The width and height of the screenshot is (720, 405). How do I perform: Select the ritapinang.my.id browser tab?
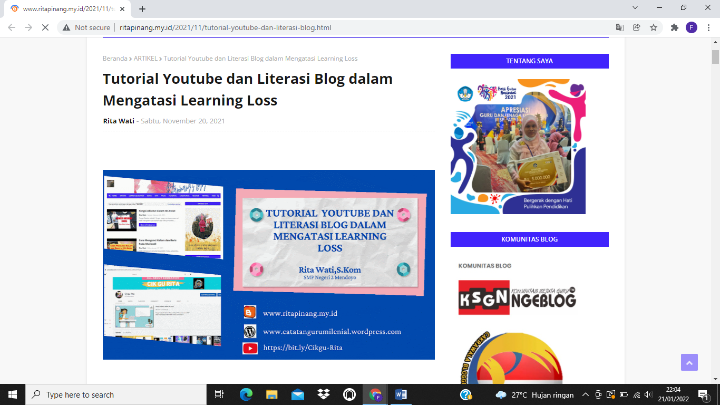tap(67, 8)
